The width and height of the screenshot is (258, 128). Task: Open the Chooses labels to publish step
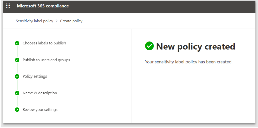click(x=44, y=43)
